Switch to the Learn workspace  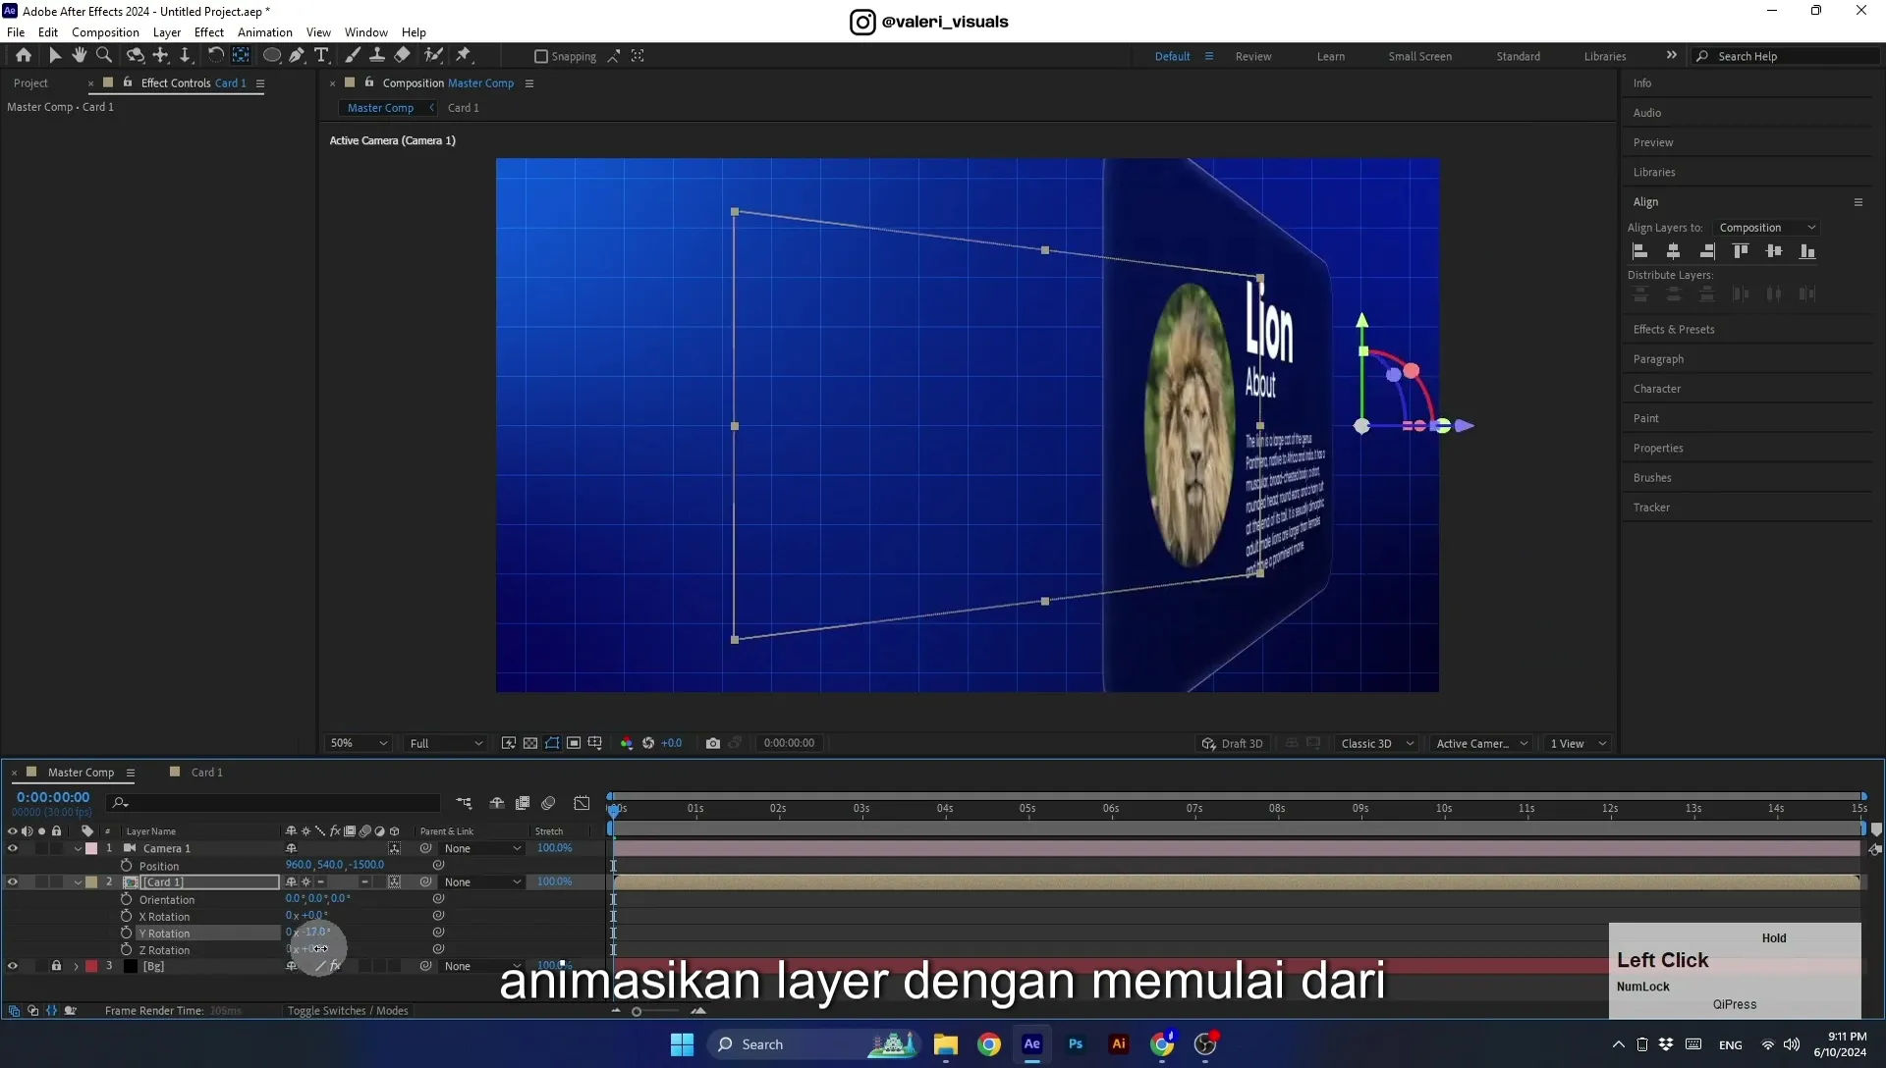1331,57
